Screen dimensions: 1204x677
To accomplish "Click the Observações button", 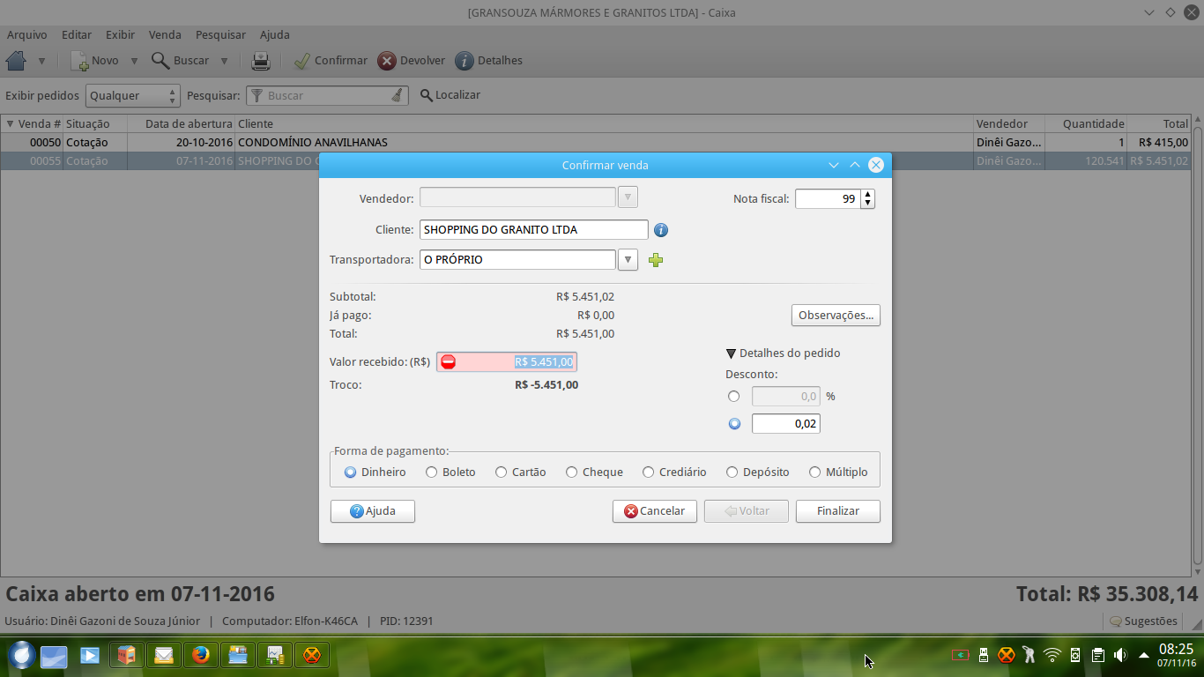I will [836, 315].
